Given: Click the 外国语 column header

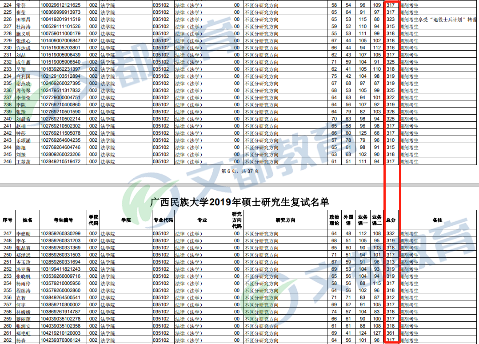Looking at the screenshot, I should 348,220.
